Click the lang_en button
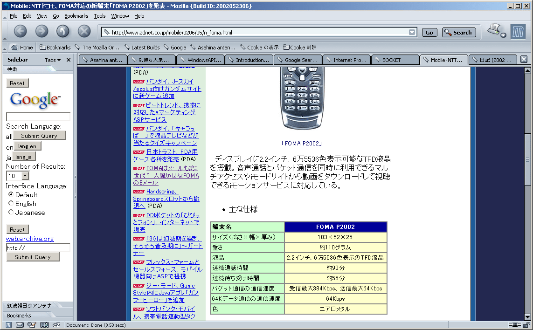The height and width of the screenshot is (330, 533). [27, 146]
